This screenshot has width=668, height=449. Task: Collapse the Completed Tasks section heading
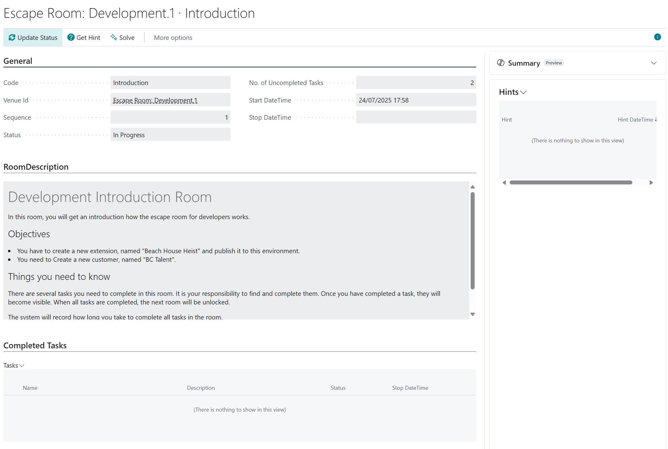pos(35,346)
